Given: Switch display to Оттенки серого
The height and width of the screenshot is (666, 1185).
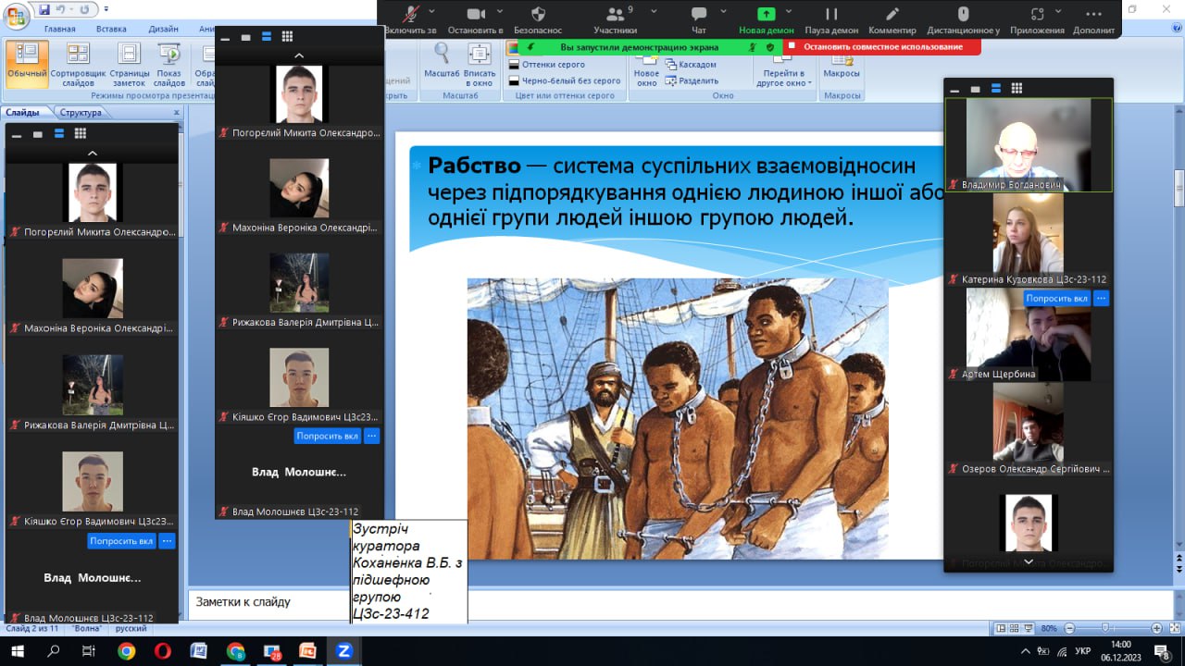Looking at the screenshot, I should pyautogui.click(x=545, y=65).
